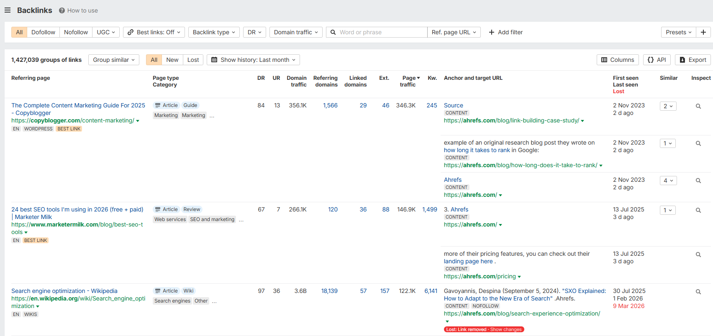This screenshot has width=713, height=336.
Task: Expand the link-building-case-study URL caret
Action: click(x=582, y=121)
